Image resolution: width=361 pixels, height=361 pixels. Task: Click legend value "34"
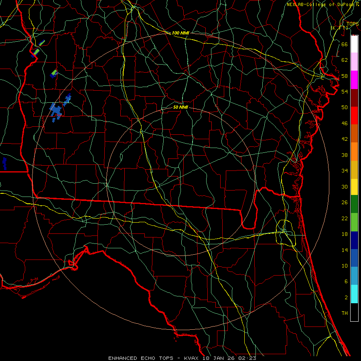coord(345,171)
